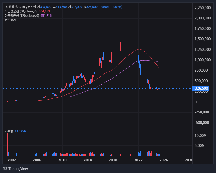Click the 2018 label on the time axis

click(113, 160)
